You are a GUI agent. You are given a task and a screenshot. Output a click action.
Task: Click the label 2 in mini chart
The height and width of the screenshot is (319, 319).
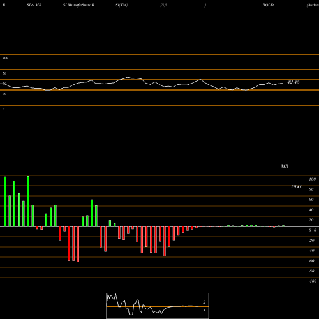click(204, 302)
